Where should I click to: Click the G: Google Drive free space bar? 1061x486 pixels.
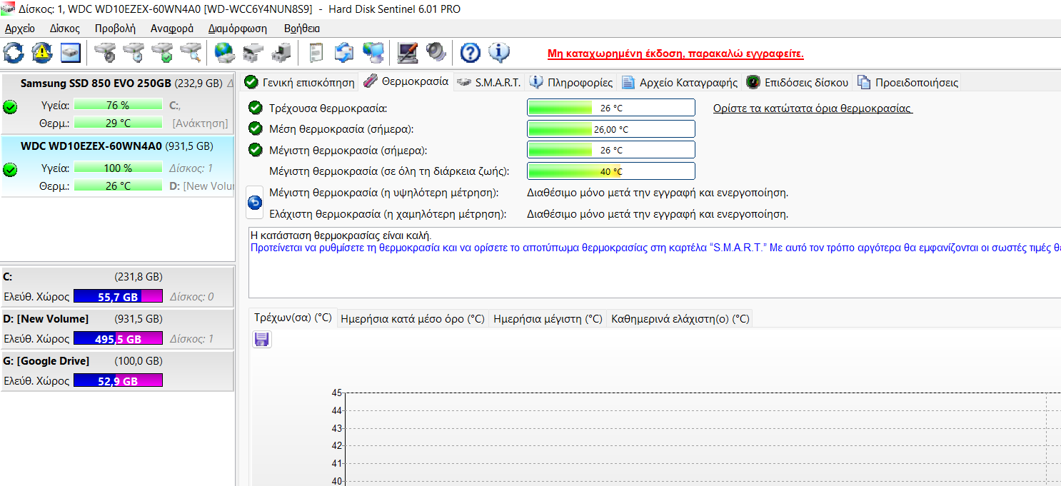[118, 381]
